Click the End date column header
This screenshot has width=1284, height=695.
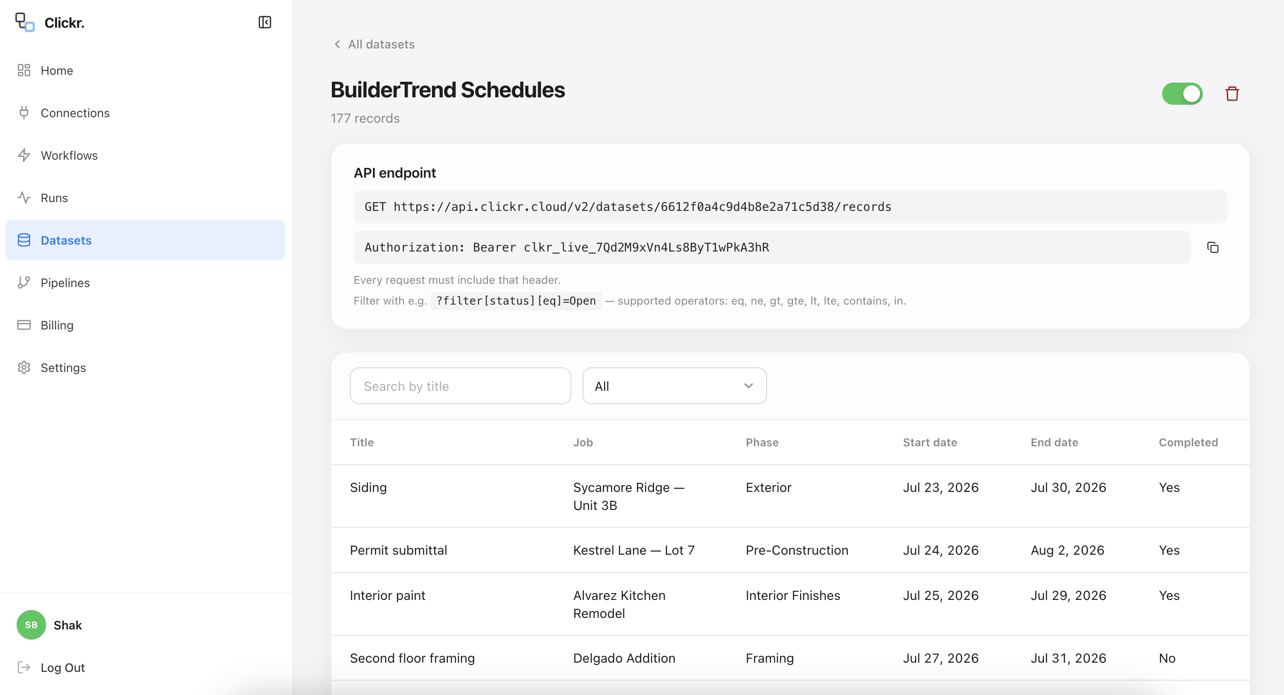point(1054,442)
